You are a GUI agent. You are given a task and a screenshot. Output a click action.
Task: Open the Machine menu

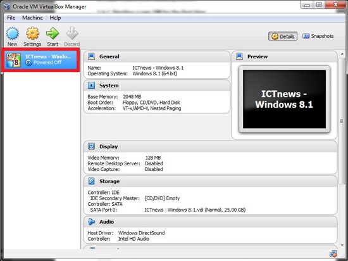click(x=32, y=18)
